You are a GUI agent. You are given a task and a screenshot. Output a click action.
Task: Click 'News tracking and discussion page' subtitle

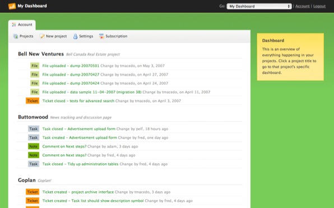(x=81, y=117)
